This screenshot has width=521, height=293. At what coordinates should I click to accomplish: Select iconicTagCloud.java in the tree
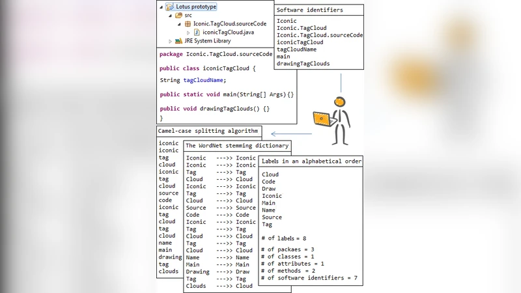pyautogui.click(x=227, y=32)
